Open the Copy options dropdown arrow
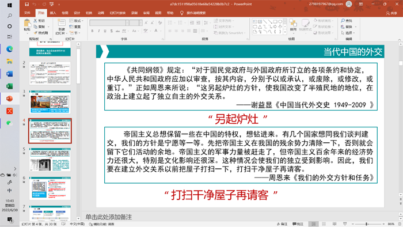This screenshot has height=227, width=403. click(x=48, y=27)
